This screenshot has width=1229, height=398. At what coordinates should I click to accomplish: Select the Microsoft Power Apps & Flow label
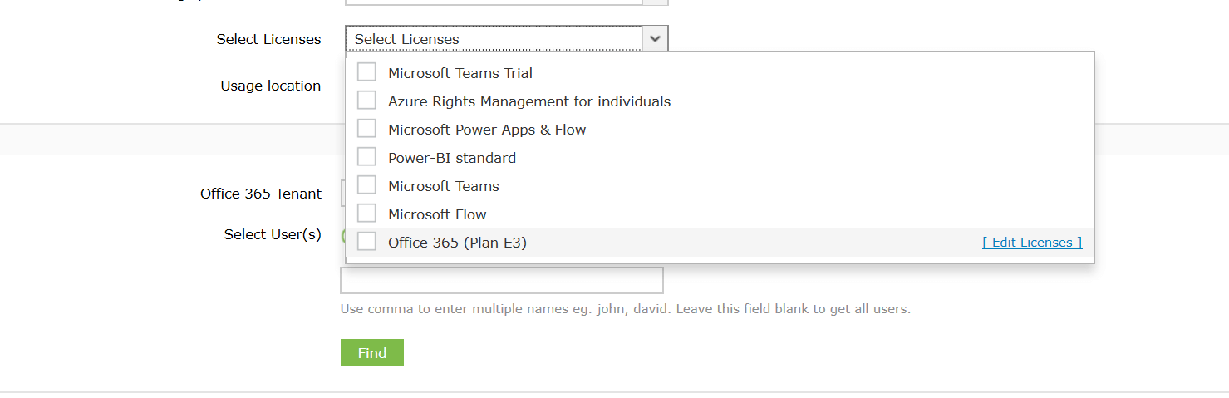(x=486, y=130)
